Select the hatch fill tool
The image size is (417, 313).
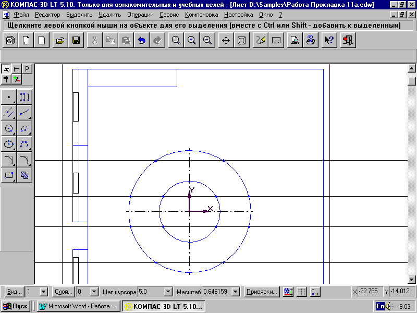point(24,175)
